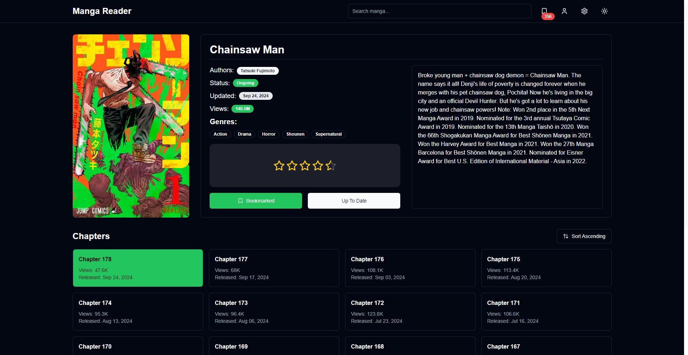
Task: Open the Action genre tag
Action: click(220, 134)
